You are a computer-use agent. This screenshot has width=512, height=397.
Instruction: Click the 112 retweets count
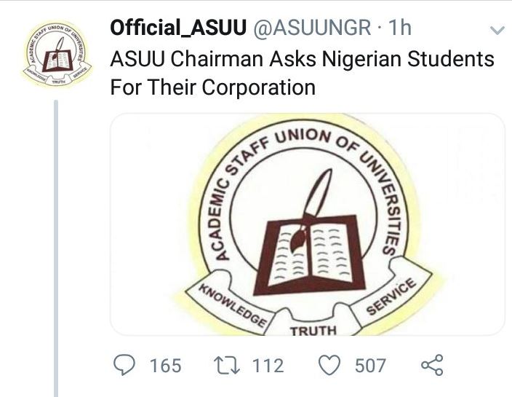(x=268, y=365)
